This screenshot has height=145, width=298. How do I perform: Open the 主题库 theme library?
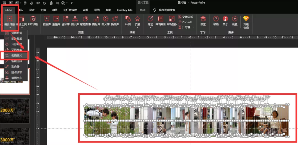point(56,21)
